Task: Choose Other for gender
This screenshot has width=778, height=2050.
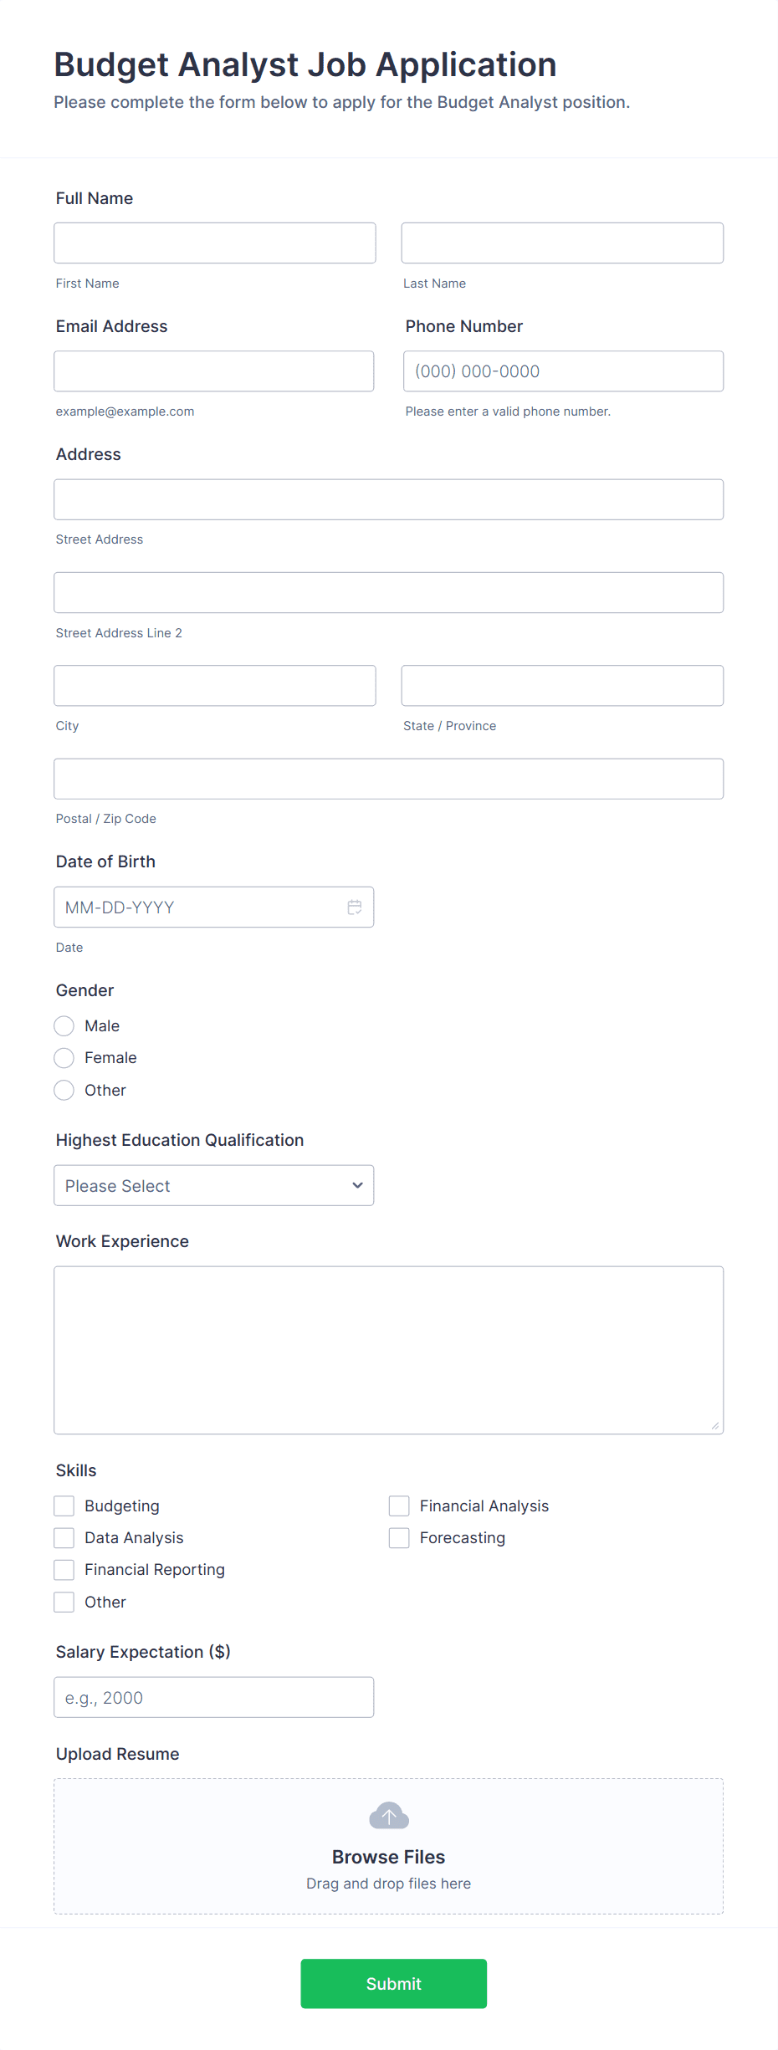Action: (x=64, y=1091)
